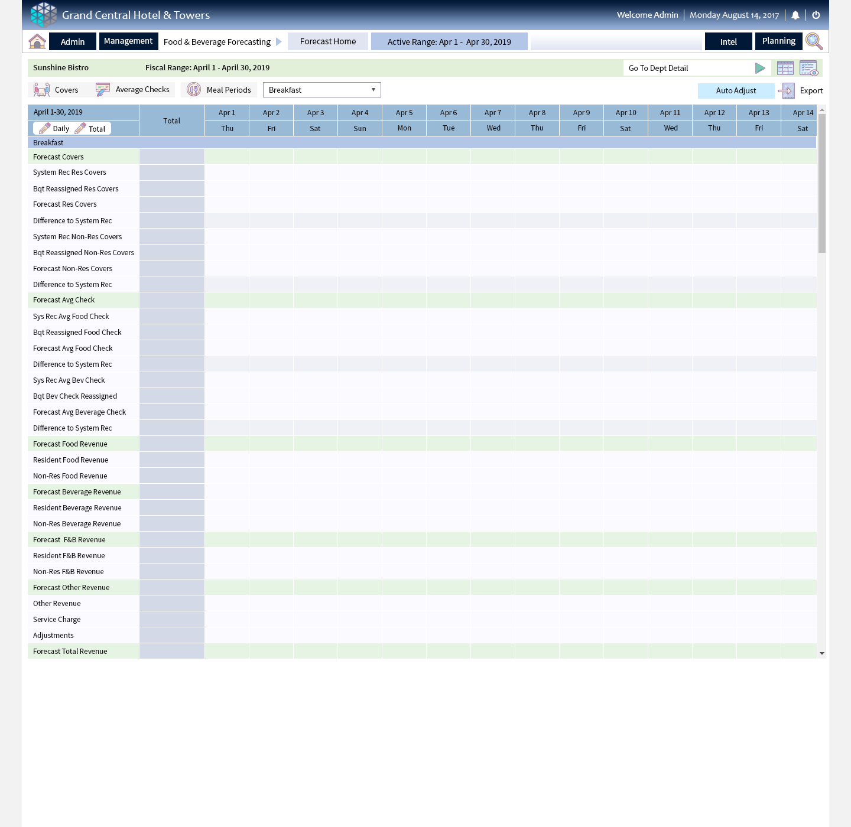
Task: Toggle the Covers view
Action: coord(56,90)
